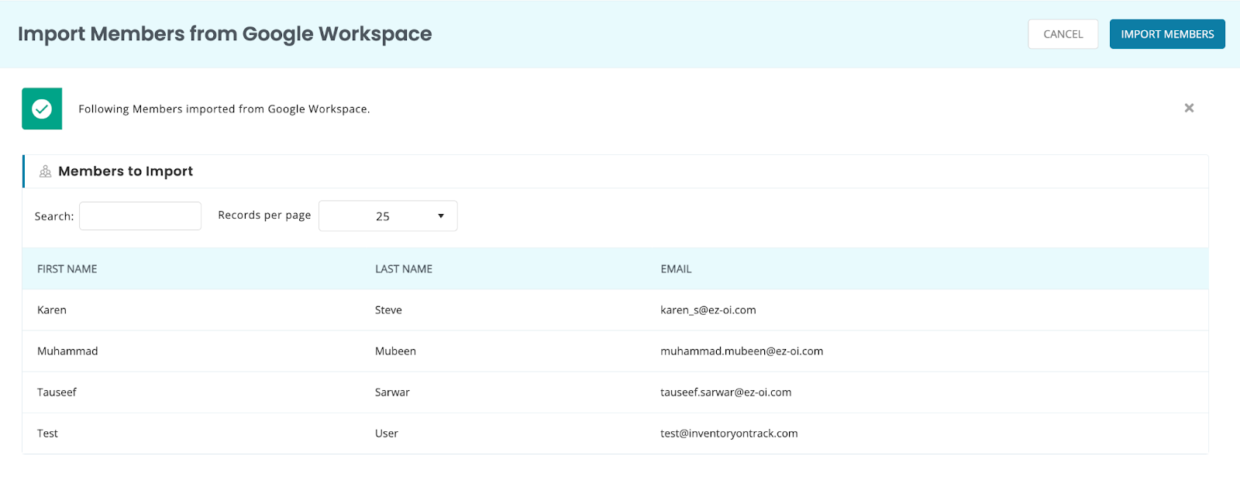The height and width of the screenshot is (487, 1240).
Task: Open the Records per page dropdown
Action: [387, 216]
